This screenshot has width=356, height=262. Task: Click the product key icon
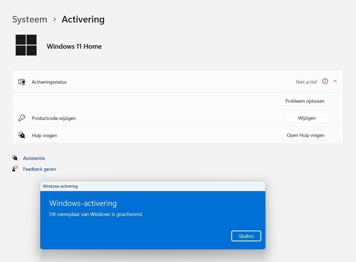(22, 118)
